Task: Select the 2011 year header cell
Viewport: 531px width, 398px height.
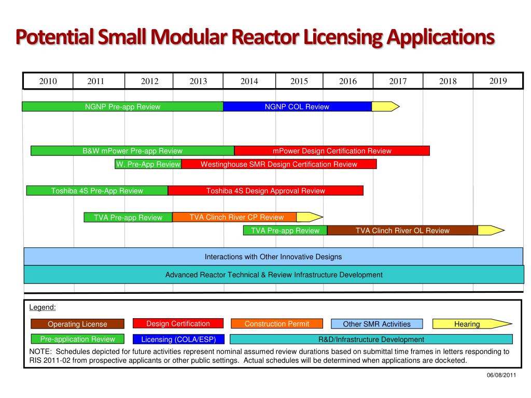Action: coord(99,81)
